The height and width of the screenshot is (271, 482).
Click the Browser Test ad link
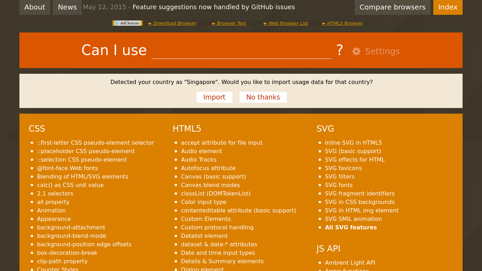click(x=229, y=23)
